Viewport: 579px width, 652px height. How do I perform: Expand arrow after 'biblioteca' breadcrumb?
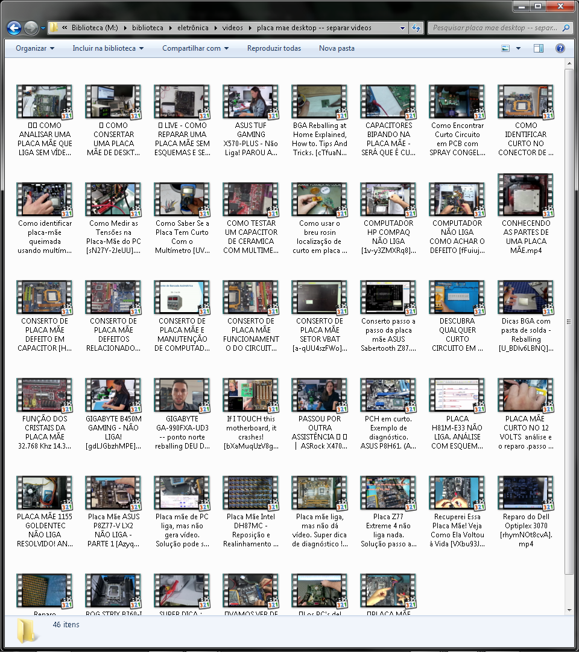click(x=170, y=28)
